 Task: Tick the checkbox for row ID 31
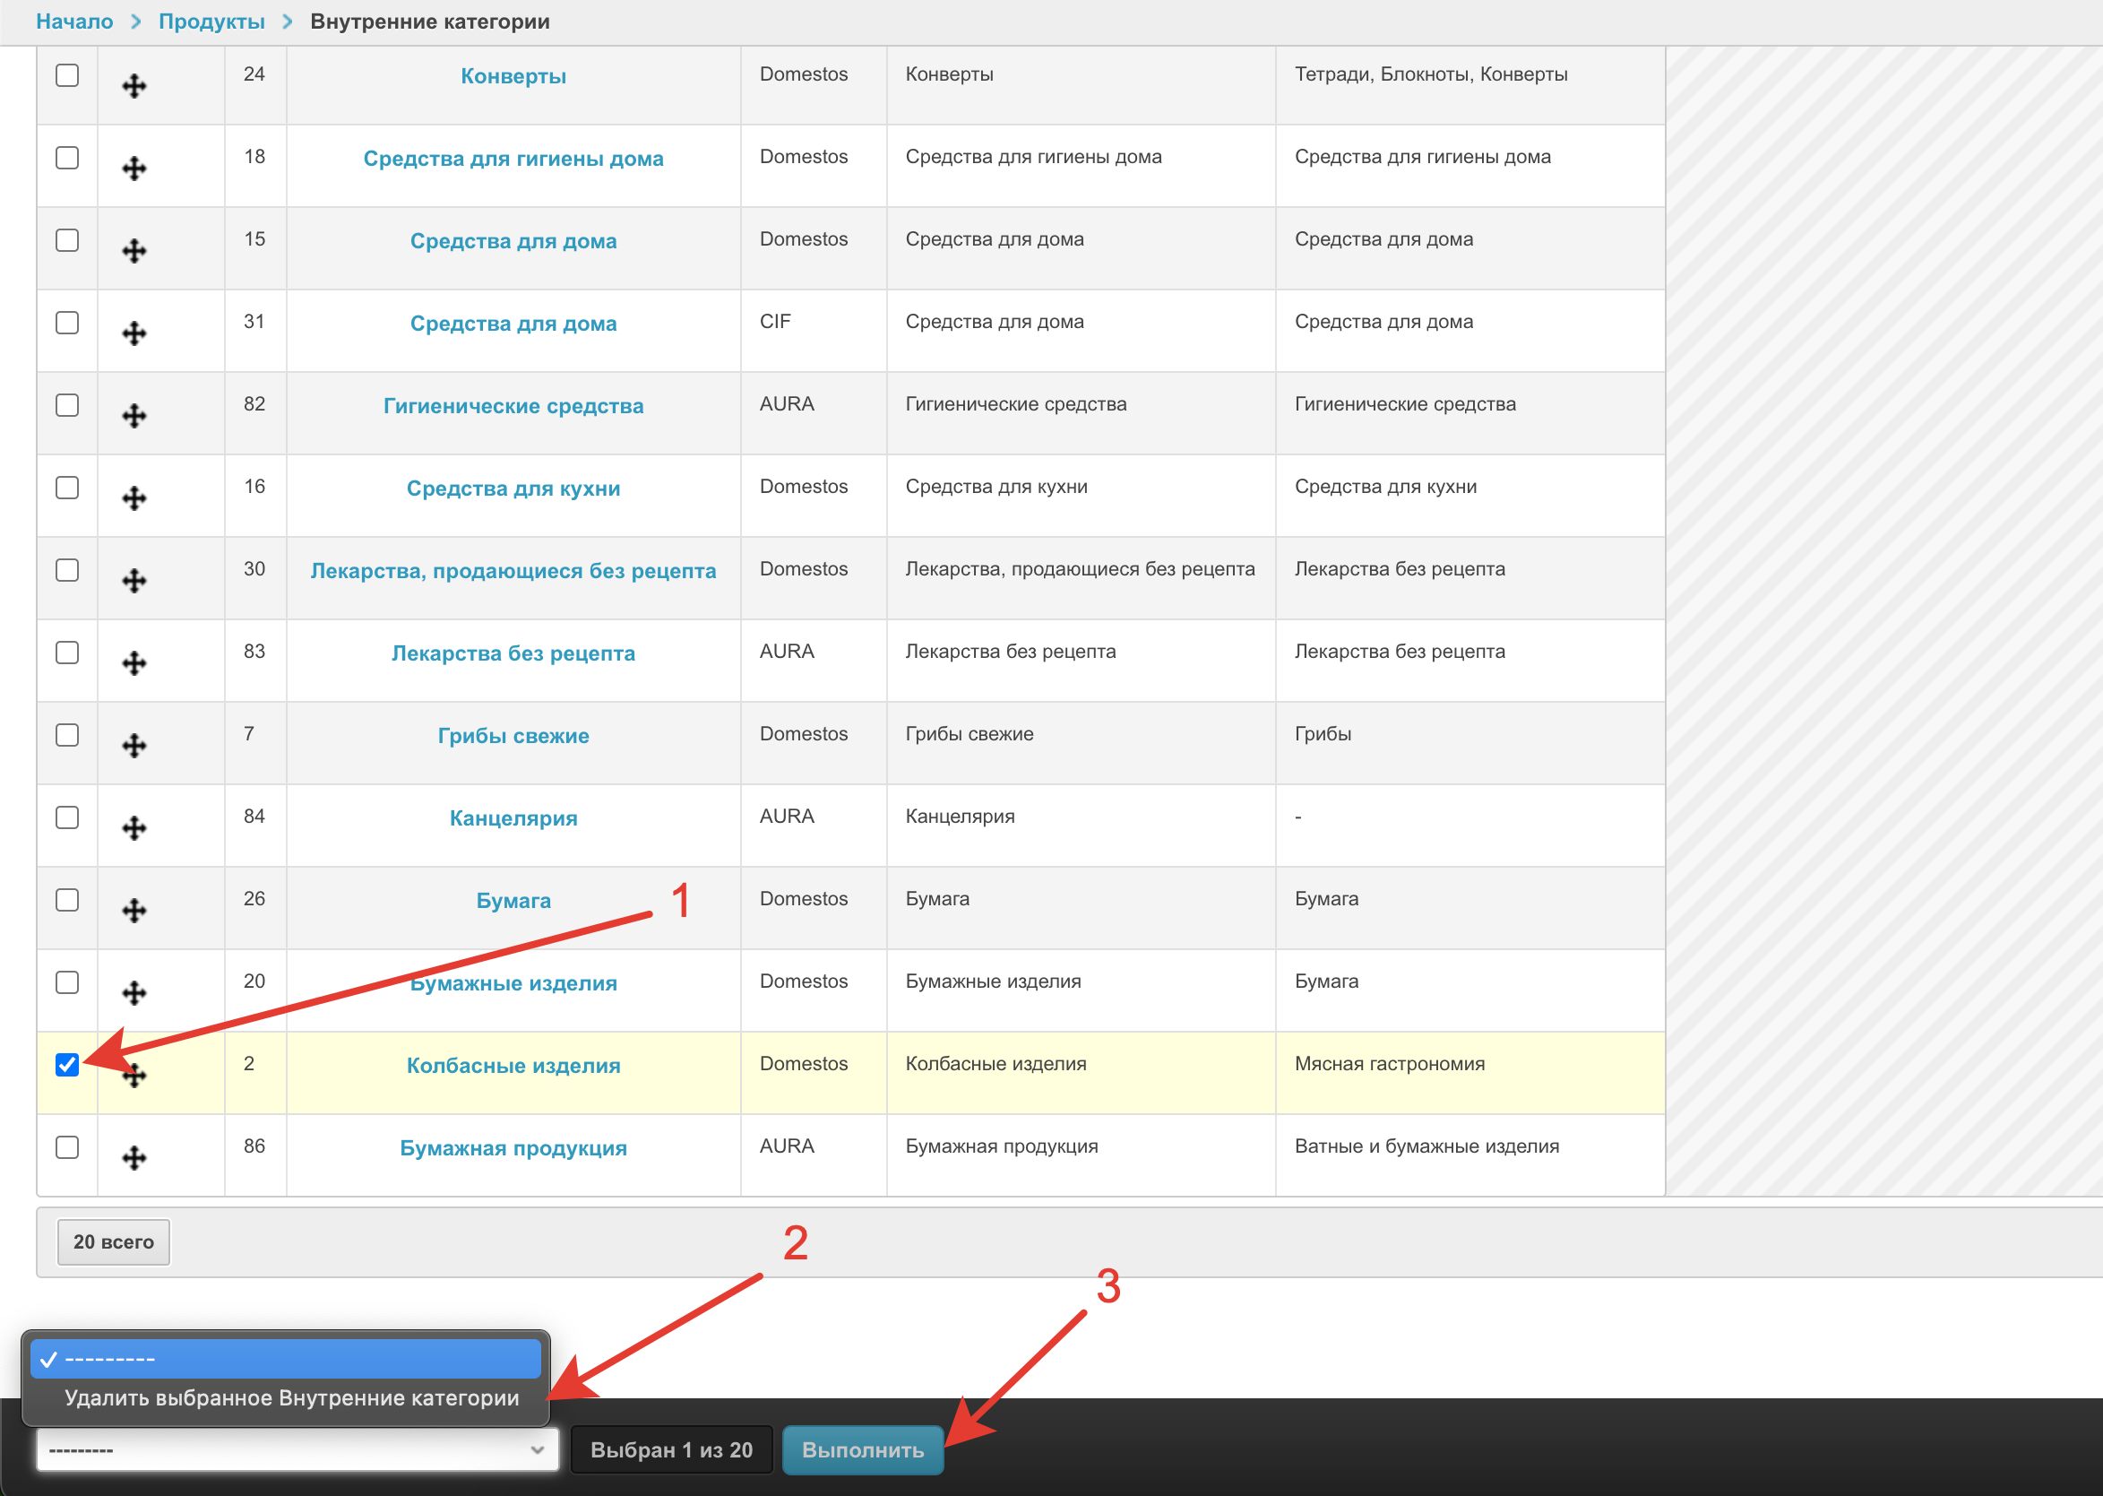67,323
